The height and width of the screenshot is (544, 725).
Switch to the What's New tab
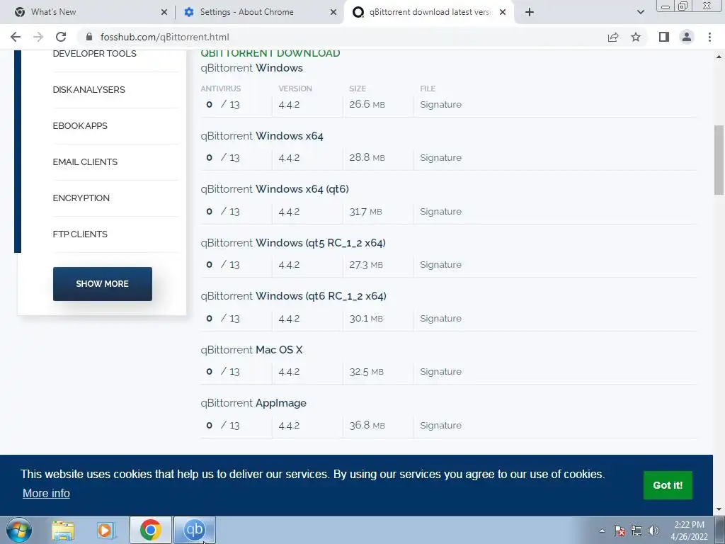(89, 12)
